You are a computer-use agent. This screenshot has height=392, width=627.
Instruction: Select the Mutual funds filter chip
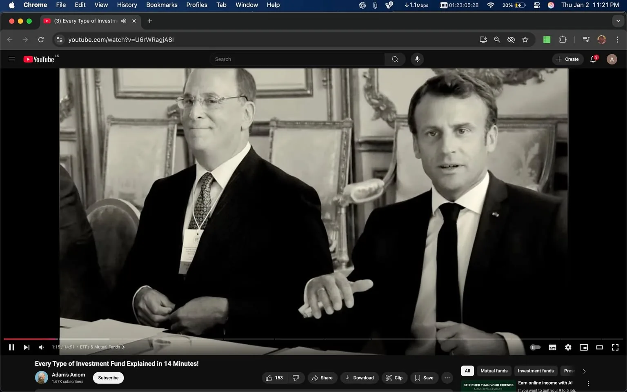494,371
